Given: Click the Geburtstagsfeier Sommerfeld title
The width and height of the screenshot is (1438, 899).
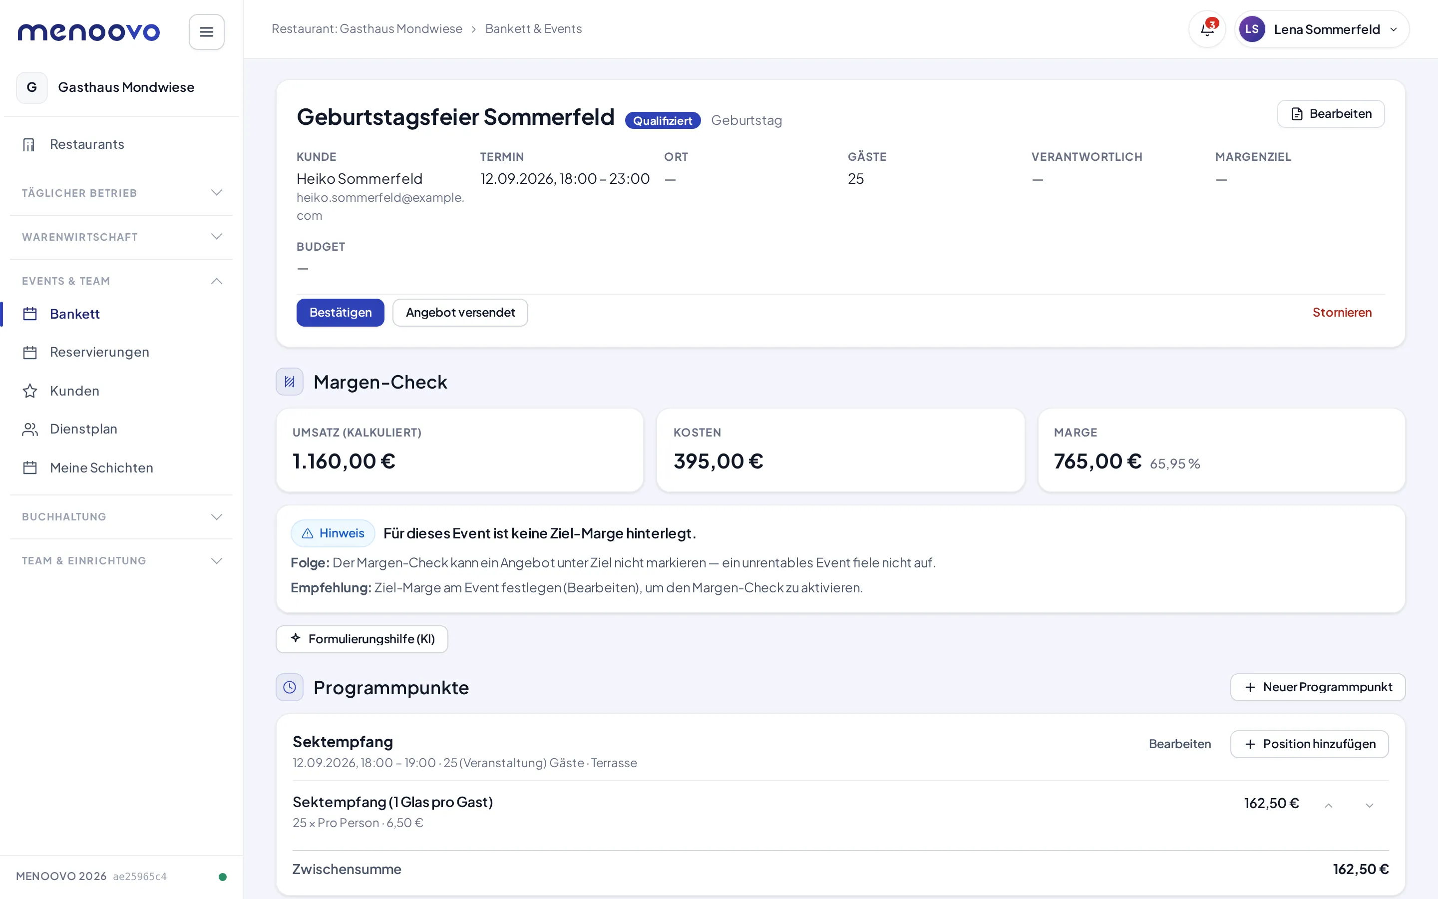Looking at the screenshot, I should tap(455, 117).
